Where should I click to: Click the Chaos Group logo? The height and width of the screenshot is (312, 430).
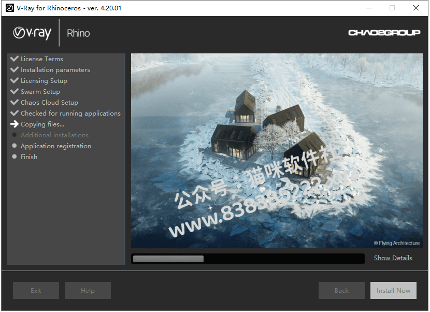click(384, 33)
